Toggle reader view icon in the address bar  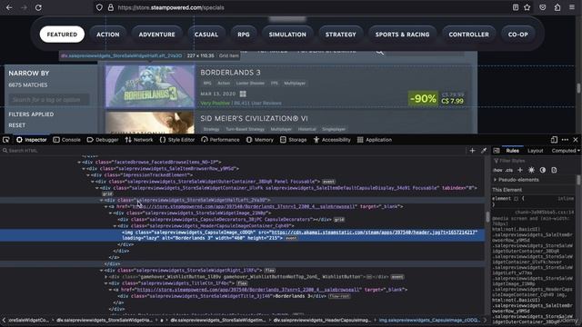pyautogui.click(x=516, y=7)
